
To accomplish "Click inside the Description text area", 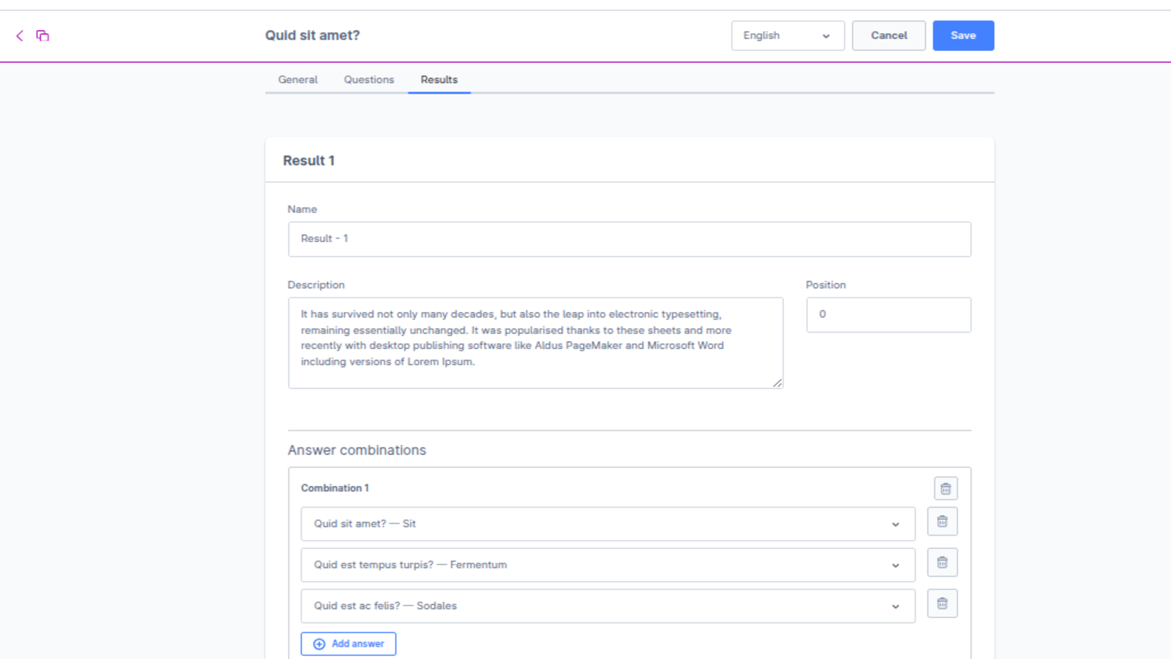I will point(535,343).
